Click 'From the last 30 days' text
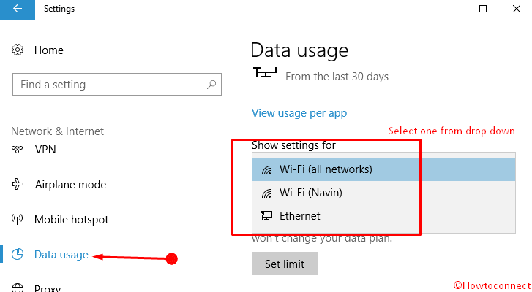 (x=337, y=77)
